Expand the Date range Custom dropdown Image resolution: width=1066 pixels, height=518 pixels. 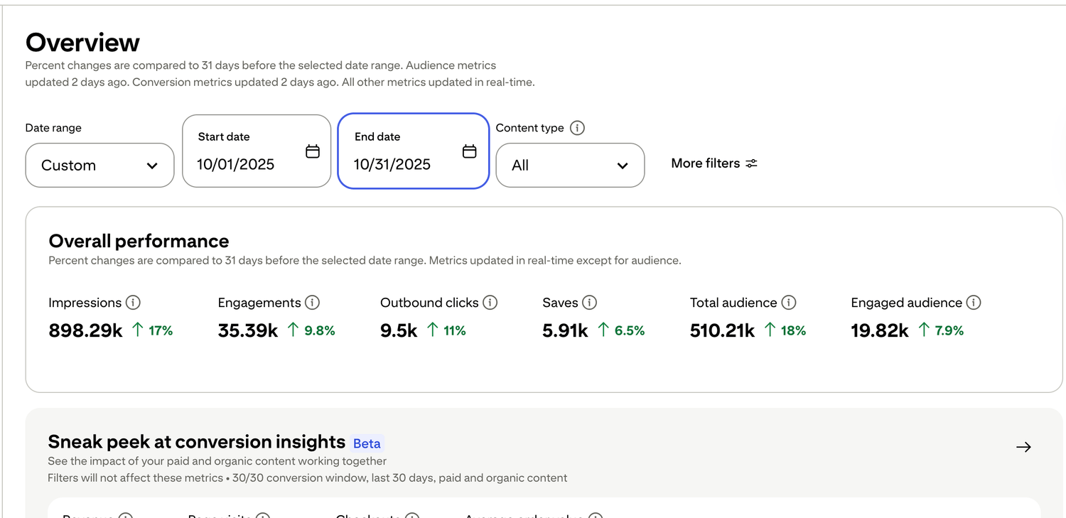click(x=99, y=166)
